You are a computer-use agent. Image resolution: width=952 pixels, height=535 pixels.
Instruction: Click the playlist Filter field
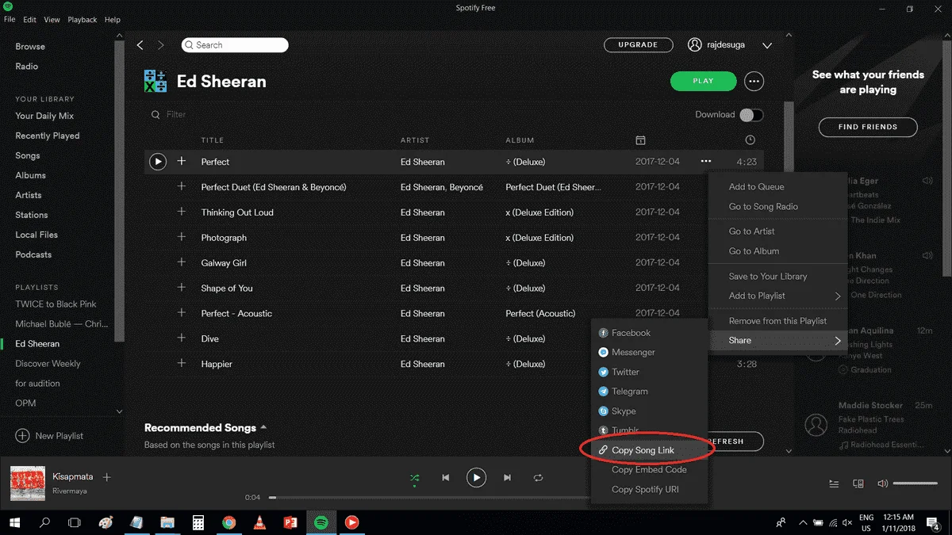coord(176,115)
